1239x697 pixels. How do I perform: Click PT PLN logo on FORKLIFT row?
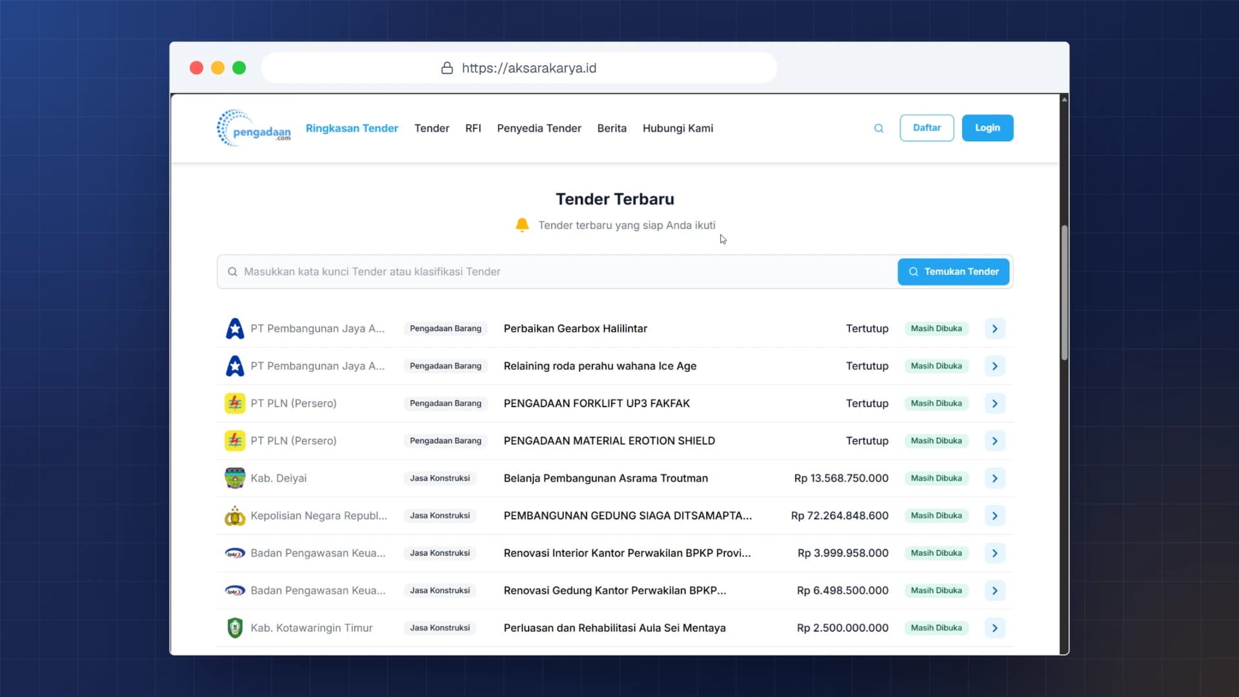tap(235, 403)
